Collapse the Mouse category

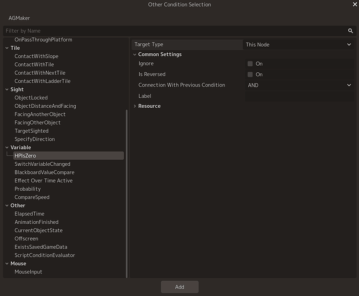pos(7,264)
